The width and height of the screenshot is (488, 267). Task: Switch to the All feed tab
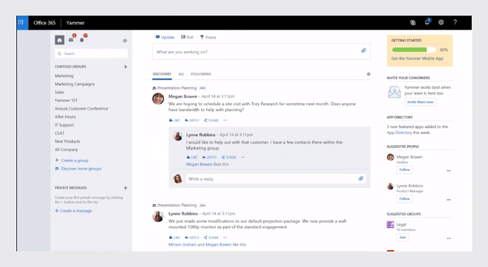[181, 74]
